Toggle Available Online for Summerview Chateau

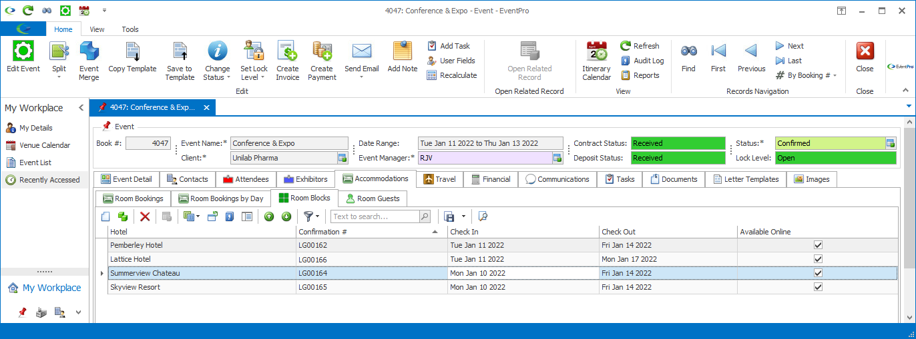818,273
